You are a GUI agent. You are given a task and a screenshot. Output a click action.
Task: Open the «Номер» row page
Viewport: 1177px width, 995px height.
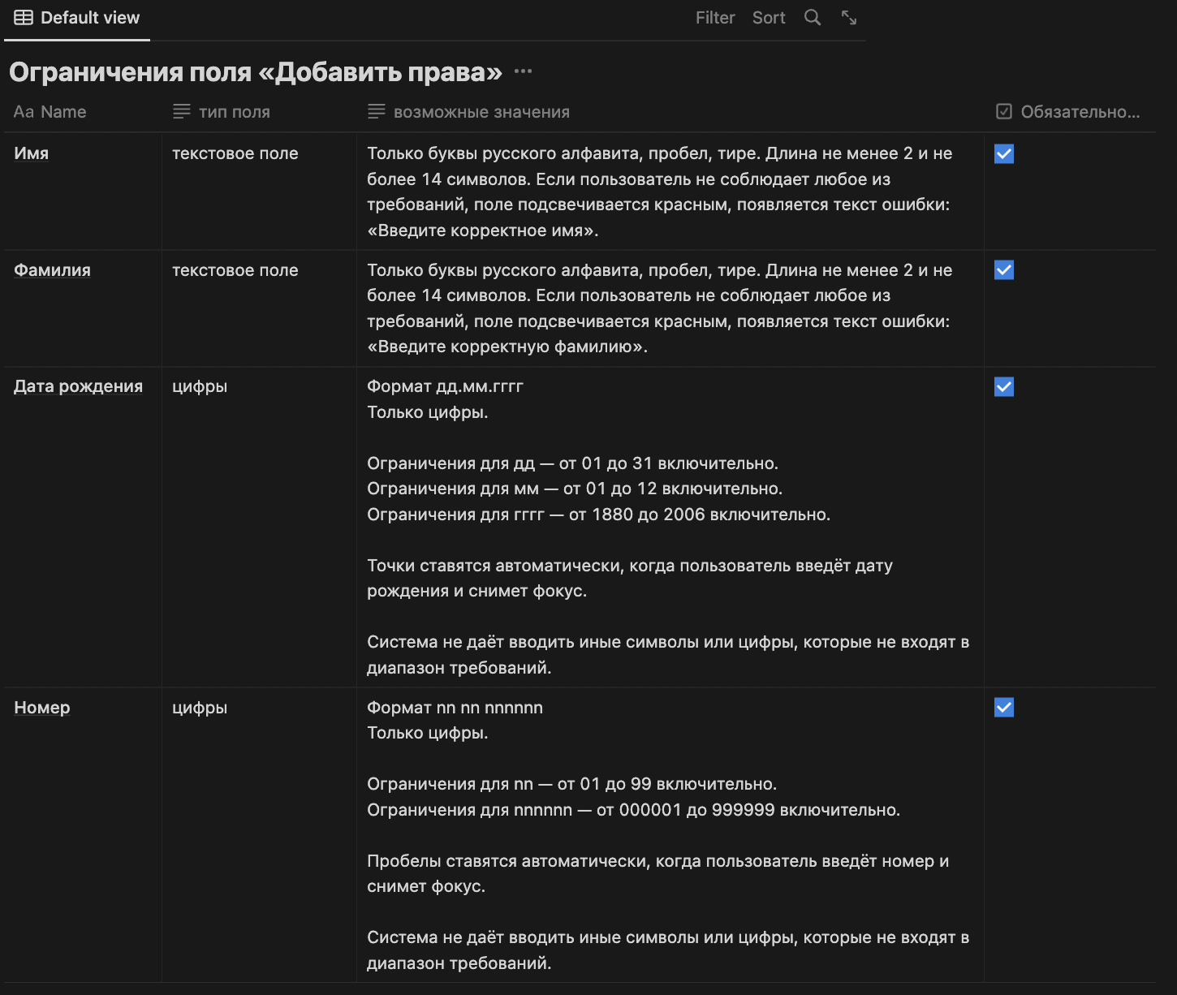pyautogui.click(x=41, y=707)
